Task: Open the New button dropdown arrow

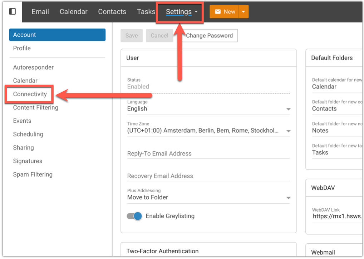Action: pos(243,12)
